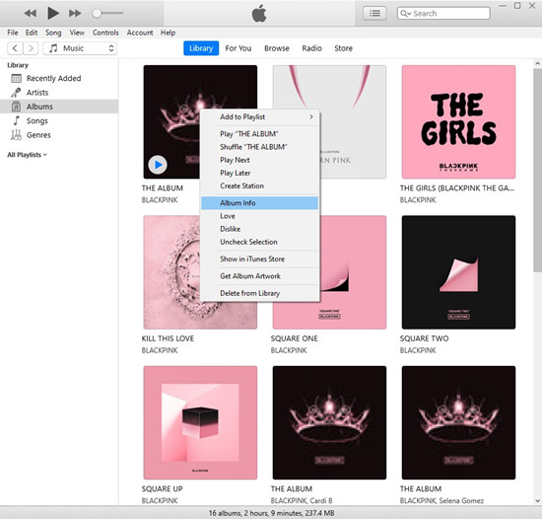542x519 pixels.
Task: Click the Recently Added calendar icon
Action: tap(16, 78)
